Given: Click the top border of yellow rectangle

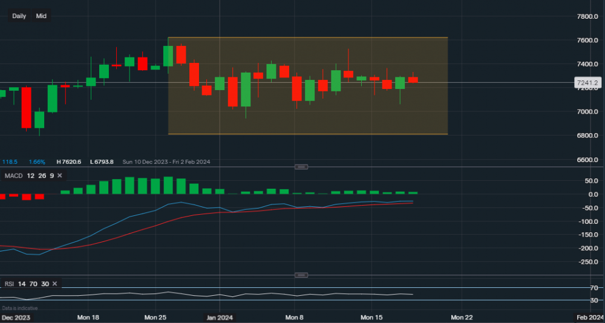Looking at the screenshot, I should click(x=307, y=38).
